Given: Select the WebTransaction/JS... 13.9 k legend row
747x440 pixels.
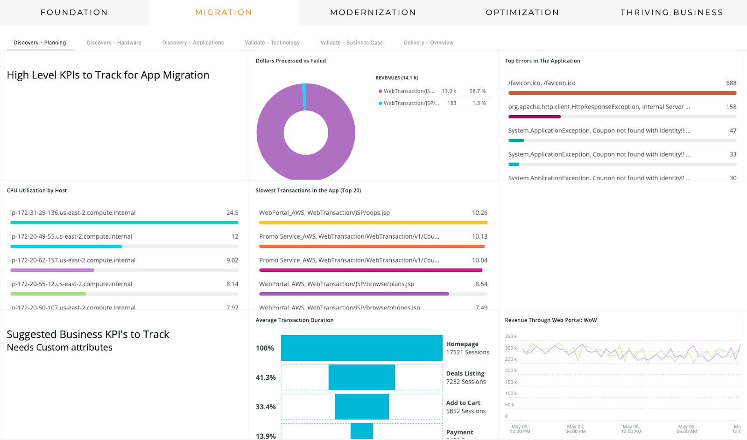Looking at the screenshot, I should click(432, 91).
